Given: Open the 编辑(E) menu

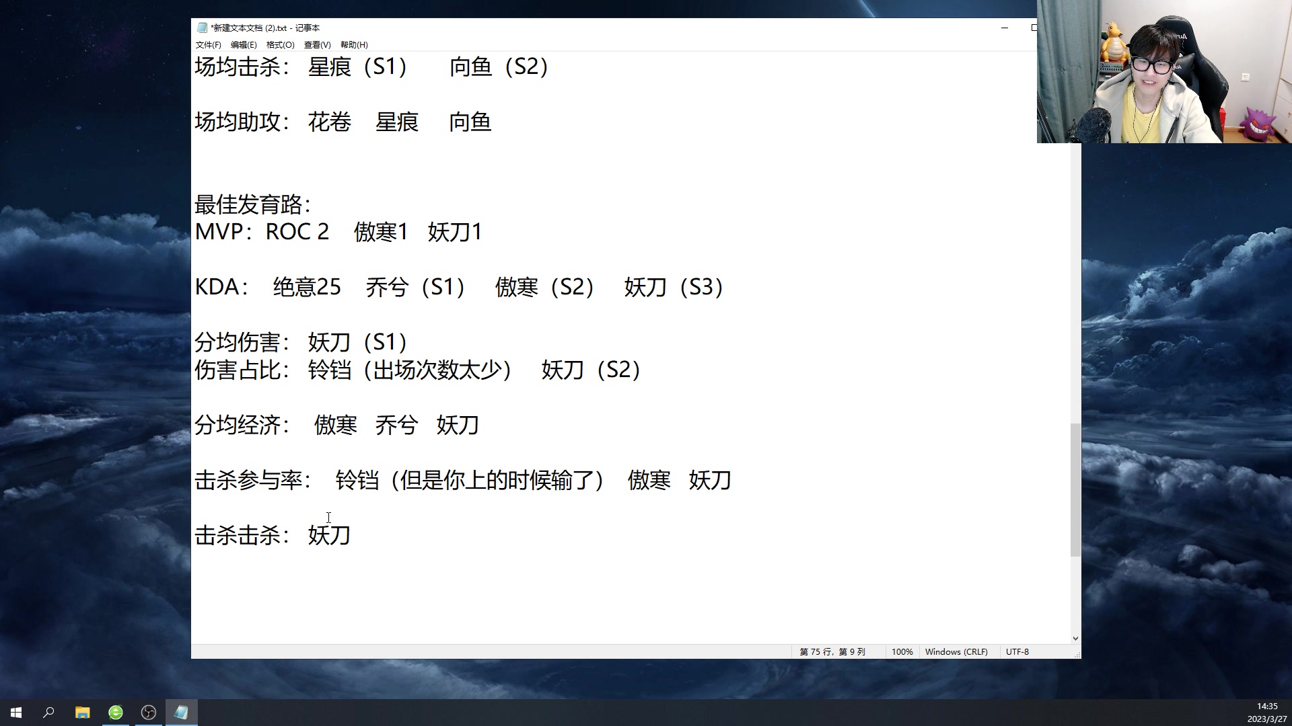Looking at the screenshot, I should click(x=244, y=45).
